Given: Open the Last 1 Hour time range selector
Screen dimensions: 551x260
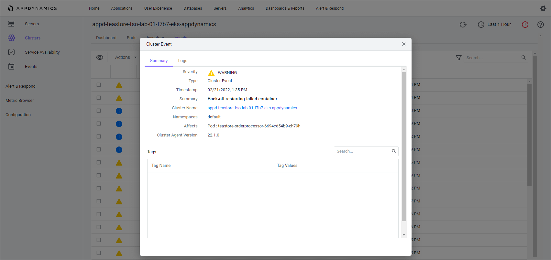Looking at the screenshot, I should click(494, 25).
